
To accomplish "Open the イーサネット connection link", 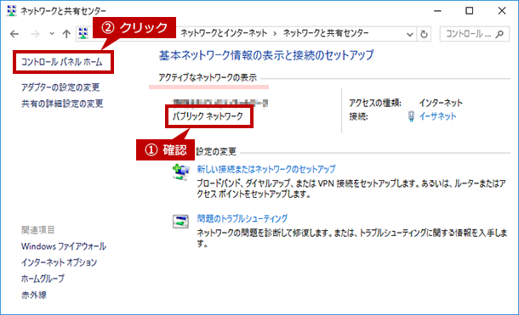I will coord(437,116).
